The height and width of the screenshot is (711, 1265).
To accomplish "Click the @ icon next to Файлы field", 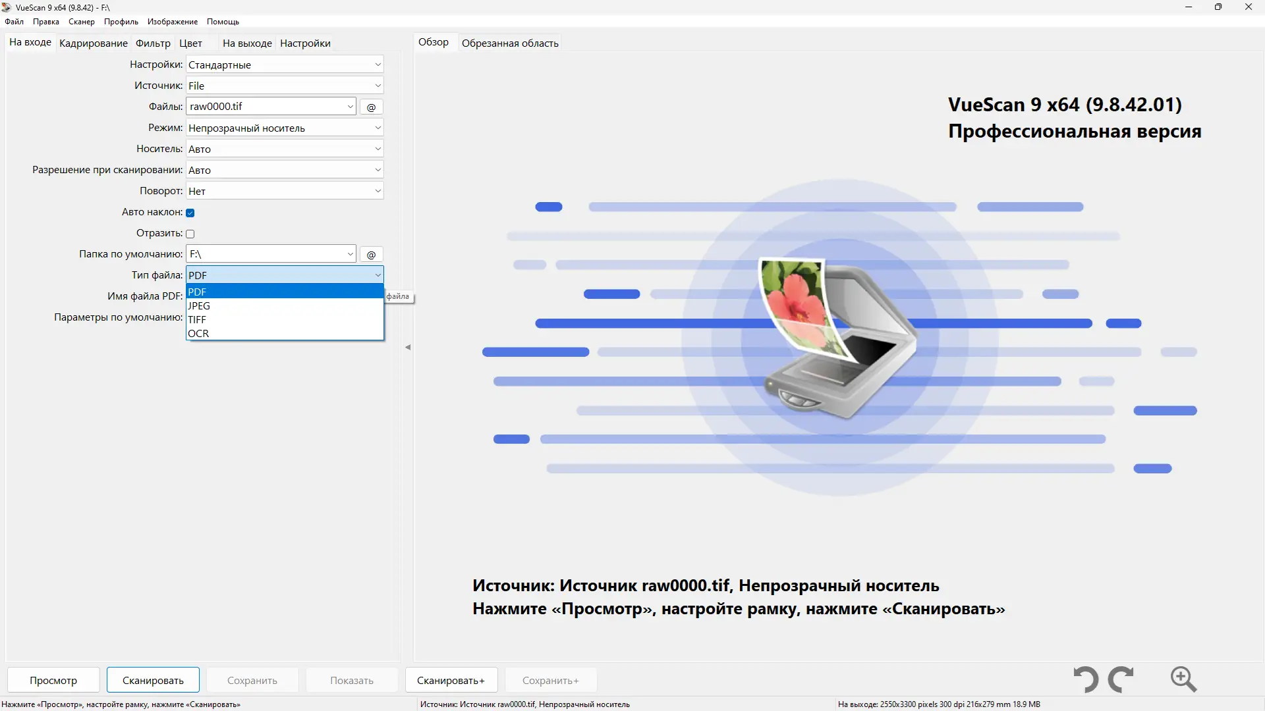I will click(x=371, y=106).
